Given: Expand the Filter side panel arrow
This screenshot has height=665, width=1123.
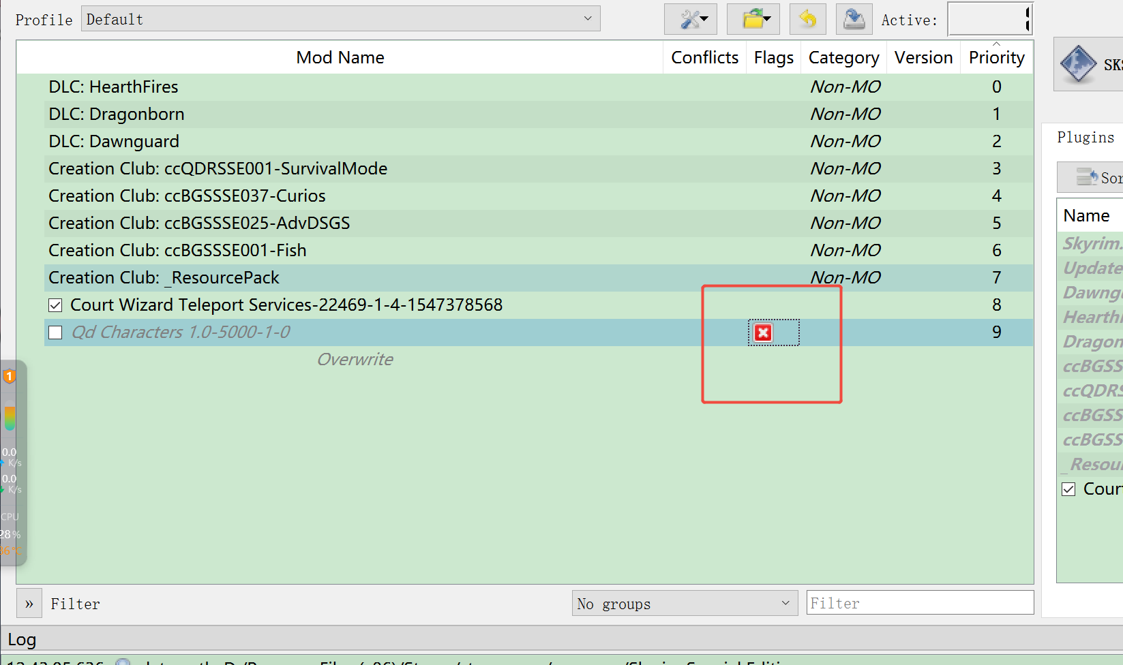Looking at the screenshot, I should [29, 604].
